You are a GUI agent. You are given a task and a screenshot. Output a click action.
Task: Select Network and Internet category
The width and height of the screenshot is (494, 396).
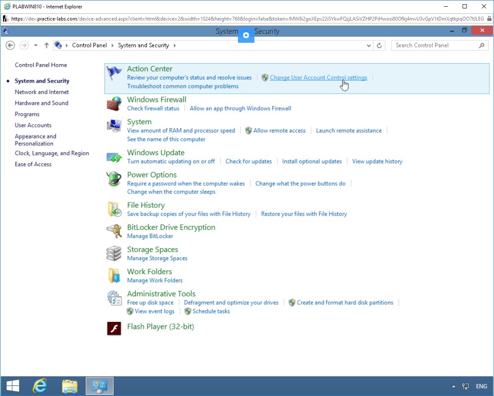pos(41,92)
